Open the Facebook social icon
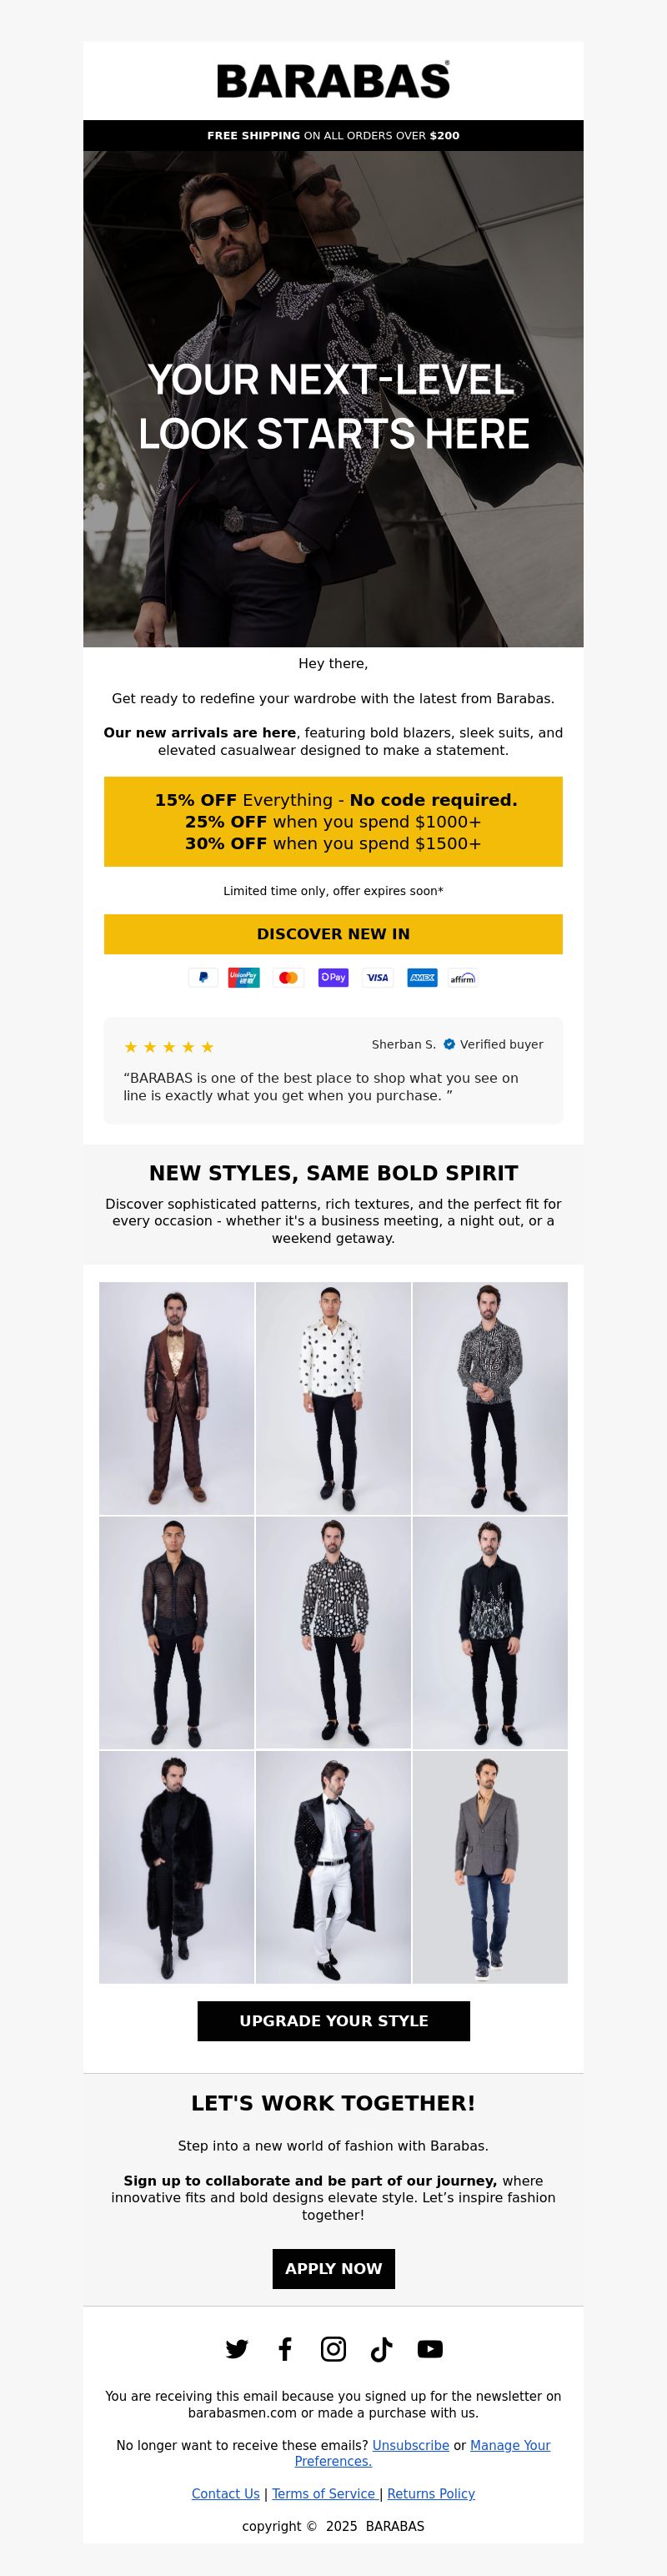The image size is (667, 2576). 285,2349
